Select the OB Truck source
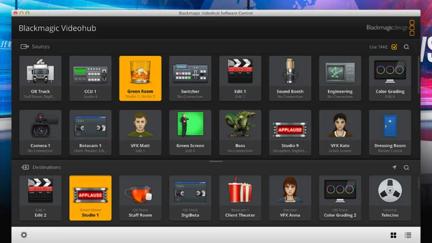 pyautogui.click(x=40, y=78)
